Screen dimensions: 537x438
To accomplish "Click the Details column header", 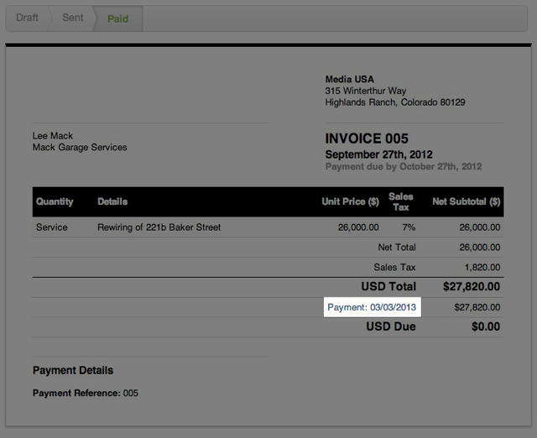I will [x=112, y=202].
